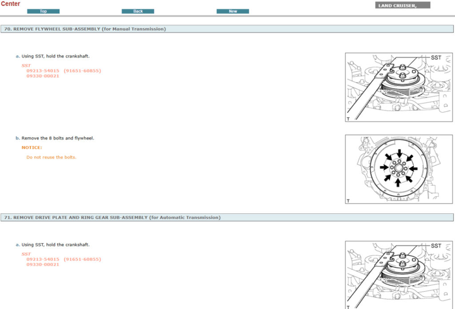Click part number (91651-60855) under step 71
455x309 pixels.
[x=82, y=259]
